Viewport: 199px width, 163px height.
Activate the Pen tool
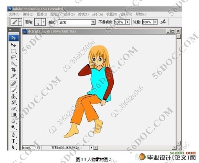(13, 134)
